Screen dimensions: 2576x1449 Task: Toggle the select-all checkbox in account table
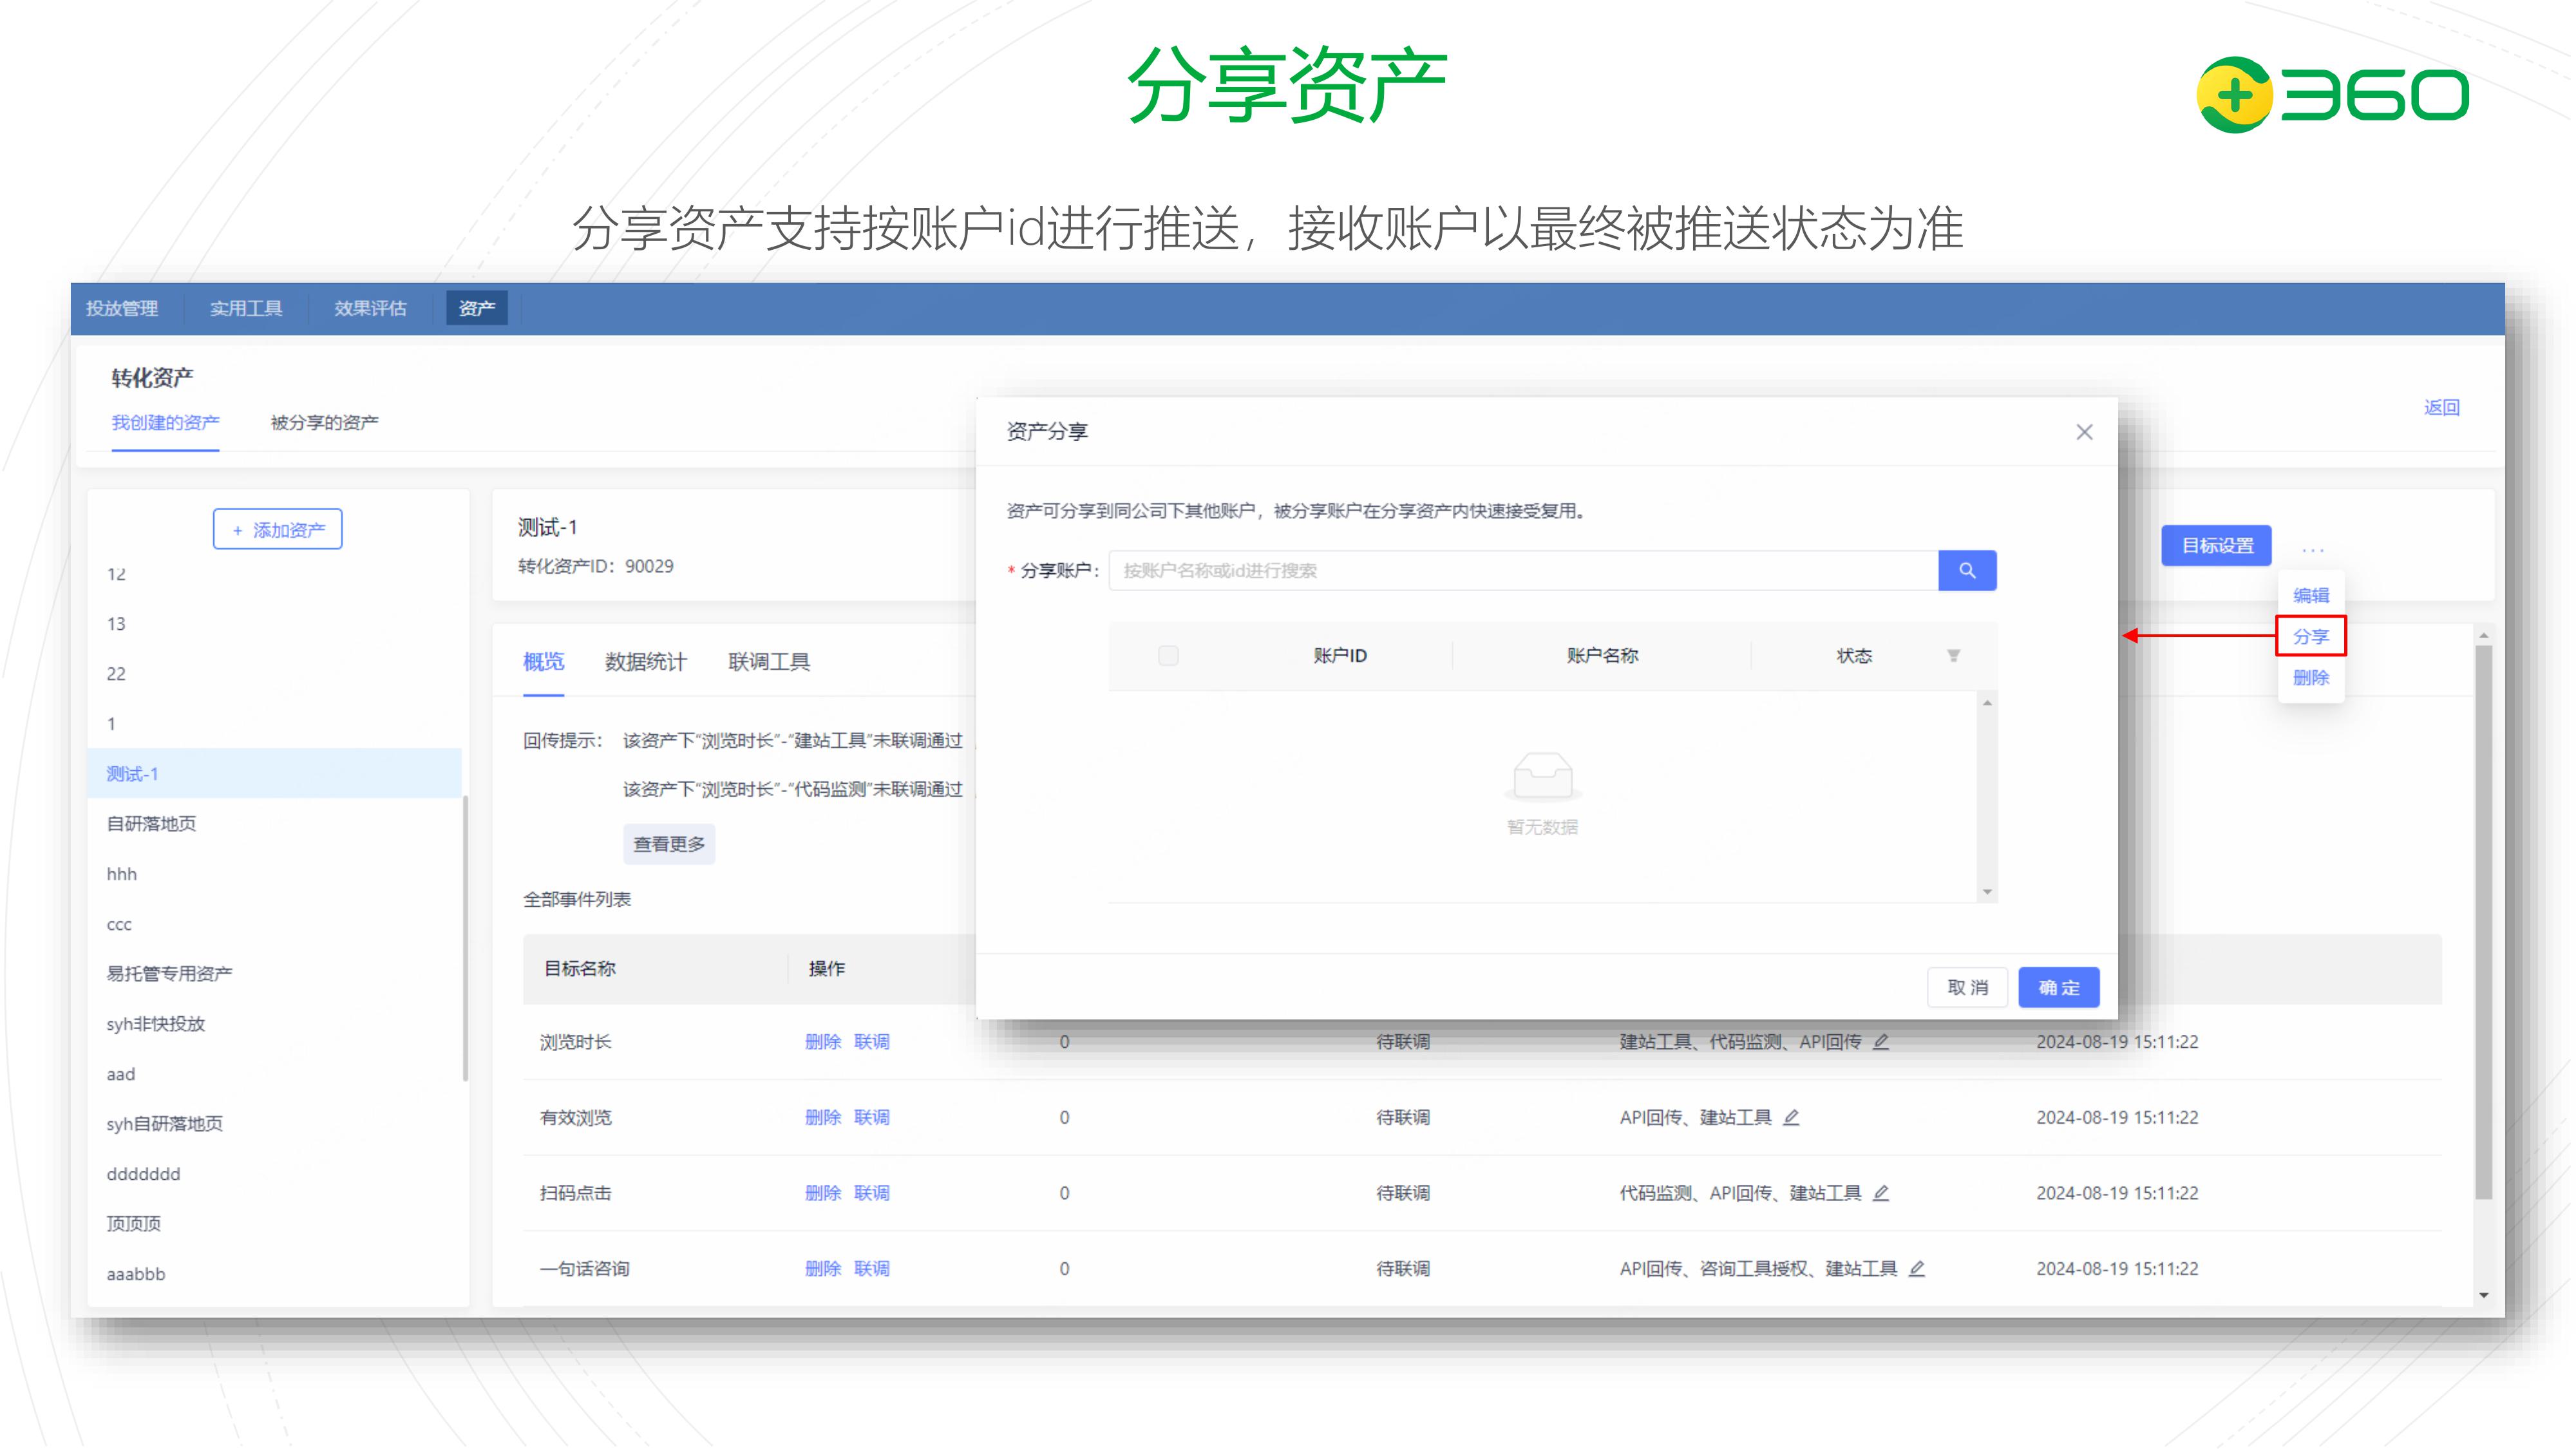pyautogui.click(x=1167, y=656)
